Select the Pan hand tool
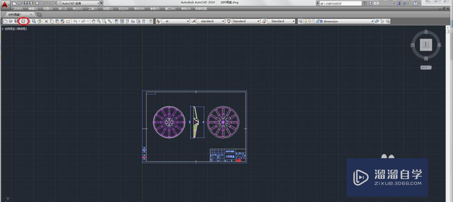Screen dimensions: 453x202 (93, 21)
